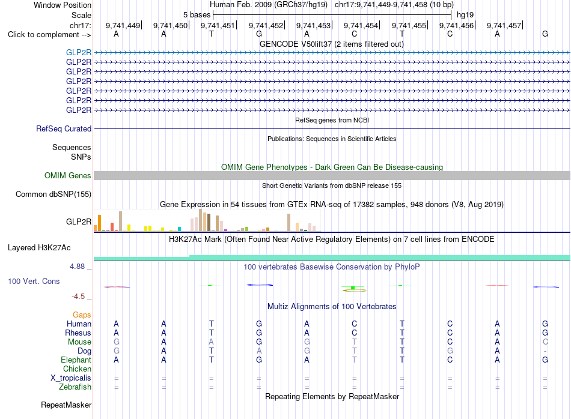Click the Window Position label
Image resolution: width=571 pixels, height=419 pixels.
(x=63, y=5)
